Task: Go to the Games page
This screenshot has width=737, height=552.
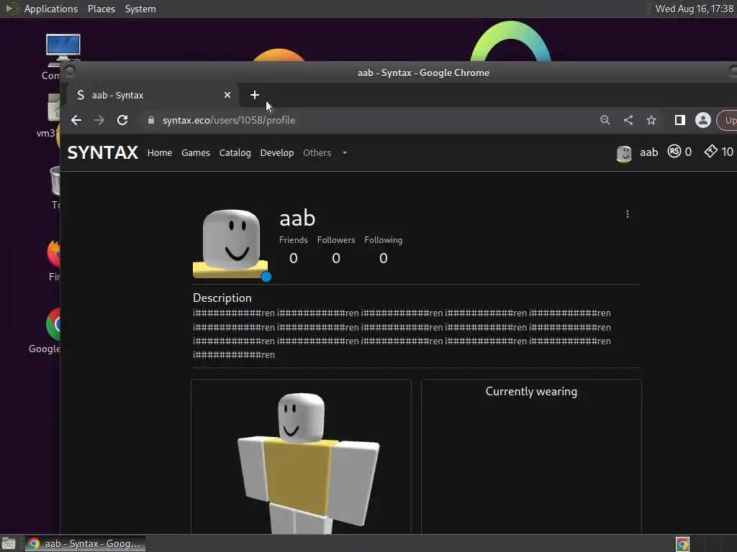Action: (x=196, y=152)
